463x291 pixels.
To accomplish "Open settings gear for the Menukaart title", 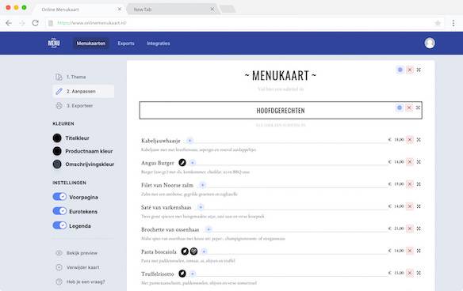I will click(x=400, y=70).
